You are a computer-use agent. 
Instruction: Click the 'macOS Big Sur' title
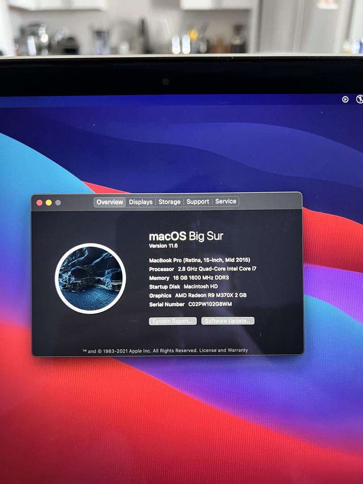[186, 237]
